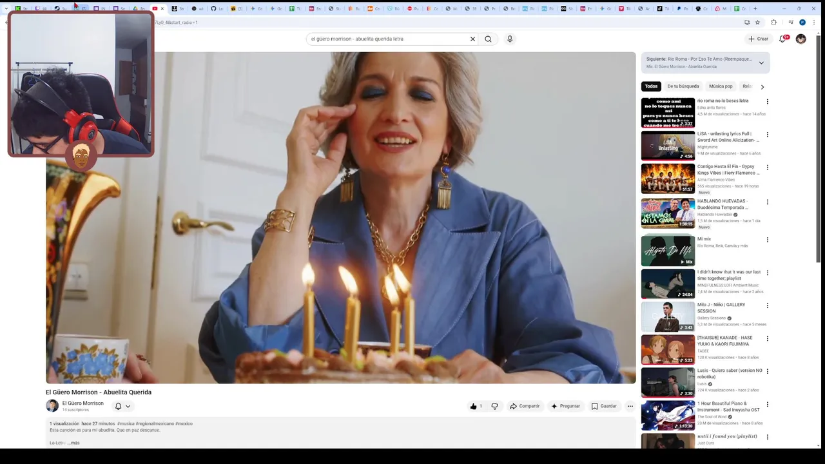Open options for Milo J Niño video

767,305
